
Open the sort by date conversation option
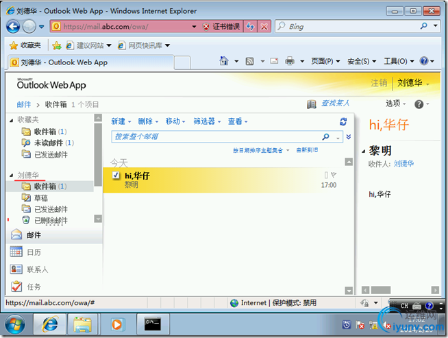pyautogui.click(x=261, y=150)
